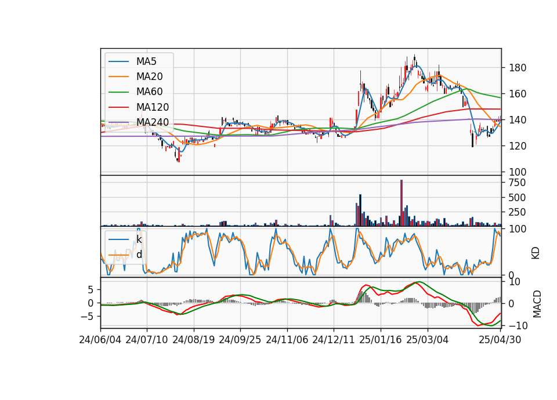Click the MACD axis title
Viewport: 557px width, 400px height.
(537, 304)
